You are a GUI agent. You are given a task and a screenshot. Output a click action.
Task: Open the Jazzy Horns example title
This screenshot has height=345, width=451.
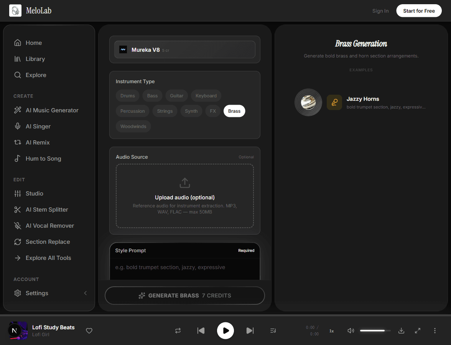tap(363, 99)
